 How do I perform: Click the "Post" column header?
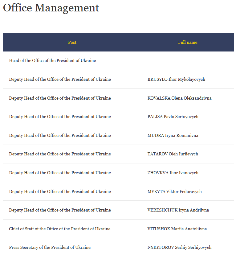pyautogui.click(x=72, y=42)
